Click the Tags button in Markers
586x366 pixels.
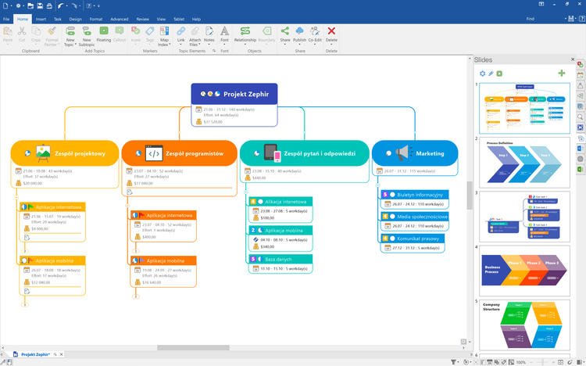click(150, 34)
